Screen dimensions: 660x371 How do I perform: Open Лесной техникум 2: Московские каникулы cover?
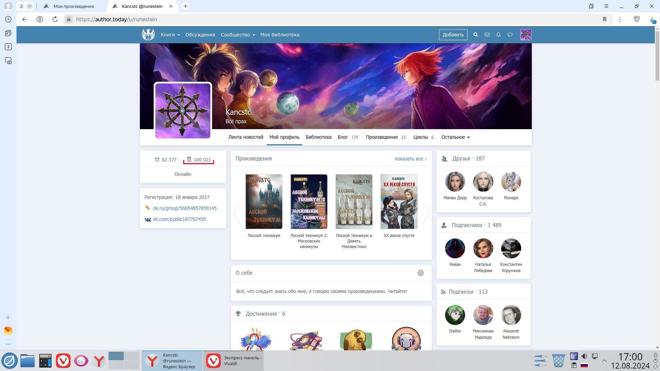pos(309,202)
